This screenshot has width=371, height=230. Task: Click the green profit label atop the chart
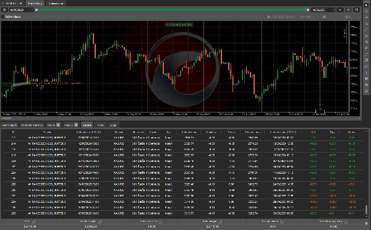pos(179,25)
